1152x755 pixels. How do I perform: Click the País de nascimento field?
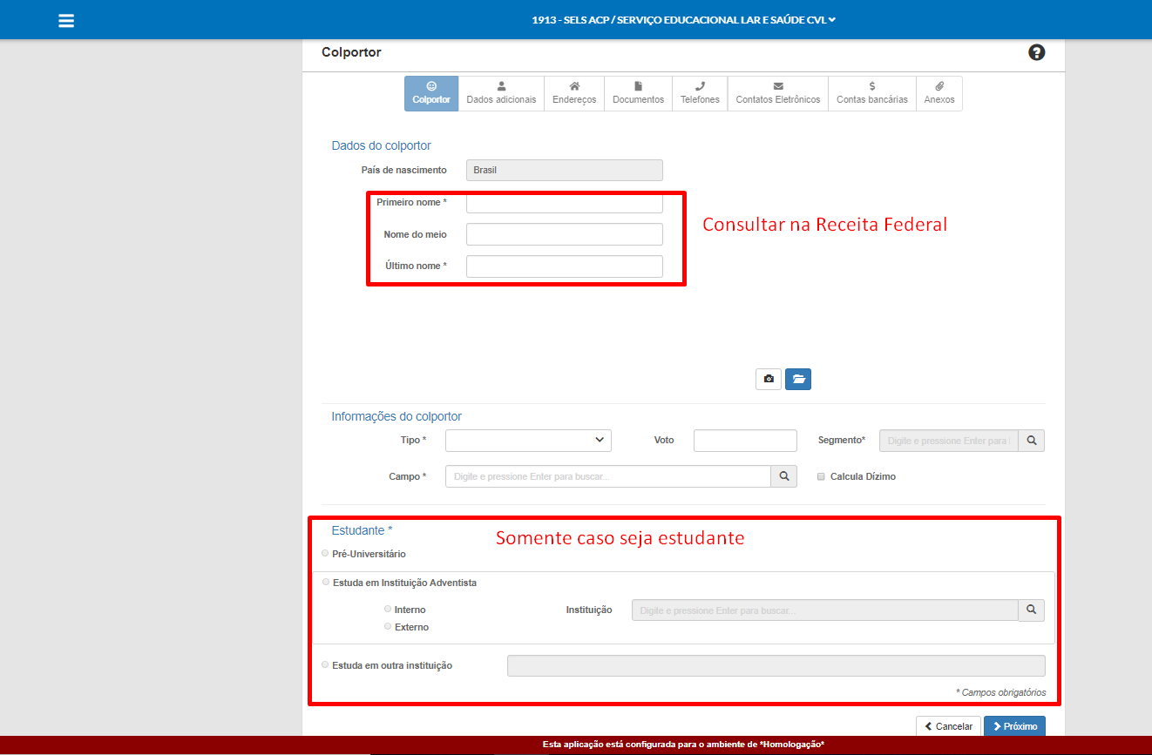565,171
